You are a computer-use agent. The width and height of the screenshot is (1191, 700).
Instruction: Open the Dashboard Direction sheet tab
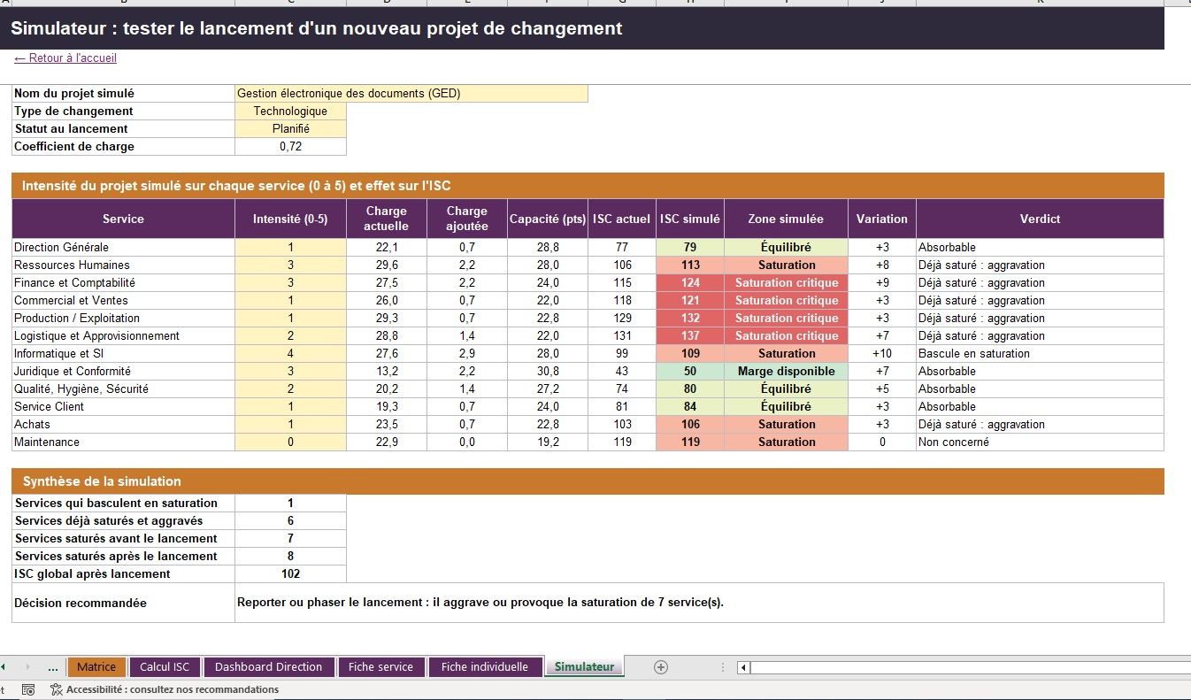269,667
